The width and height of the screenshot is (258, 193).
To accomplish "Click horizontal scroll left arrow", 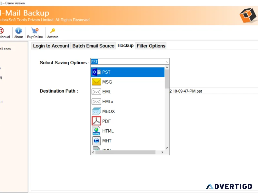I will pyautogui.click(x=93, y=152).
